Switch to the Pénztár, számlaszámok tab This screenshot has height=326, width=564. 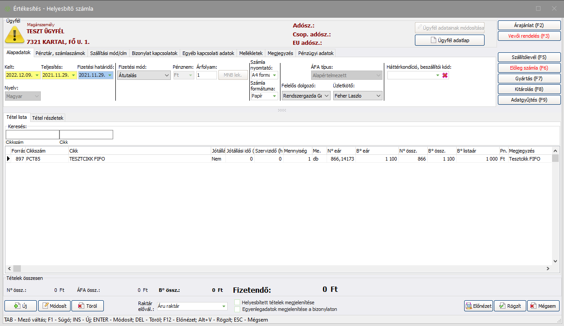(60, 53)
